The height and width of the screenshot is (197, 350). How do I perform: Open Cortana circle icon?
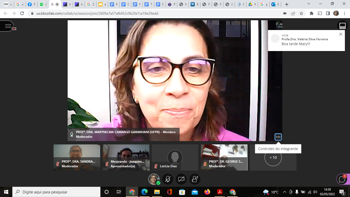[x=107, y=192]
